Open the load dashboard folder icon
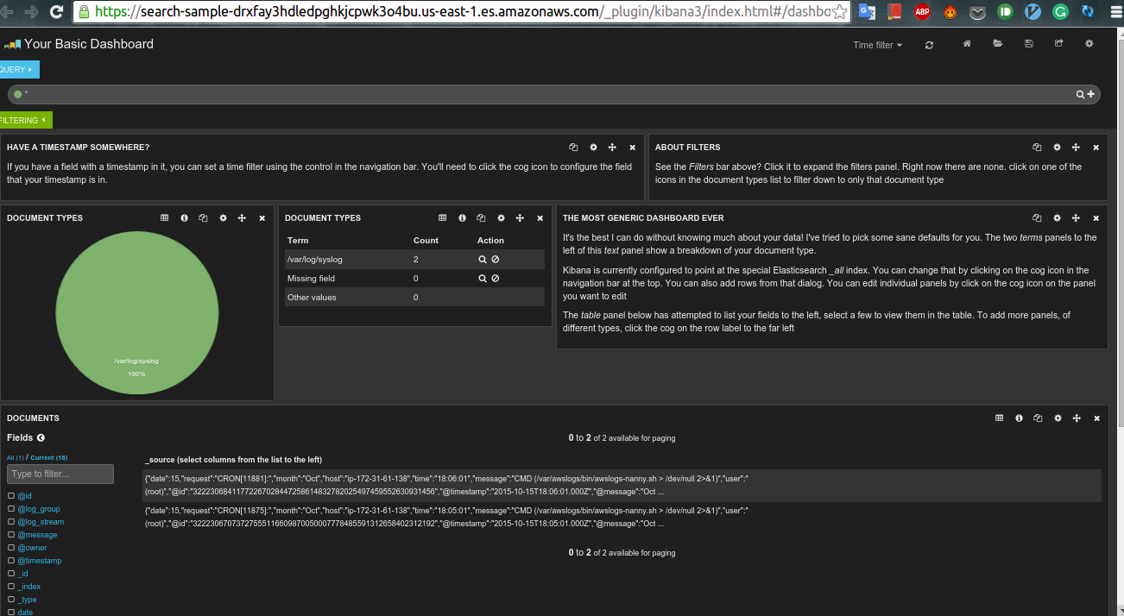Viewport: 1124px width, 616px height. click(x=998, y=44)
